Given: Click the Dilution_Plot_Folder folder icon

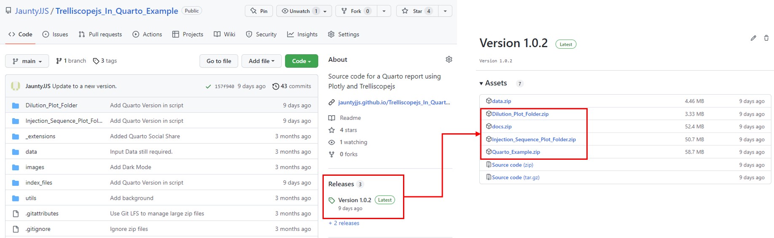Looking at the screenshot, I should click(x=16, y=106).
